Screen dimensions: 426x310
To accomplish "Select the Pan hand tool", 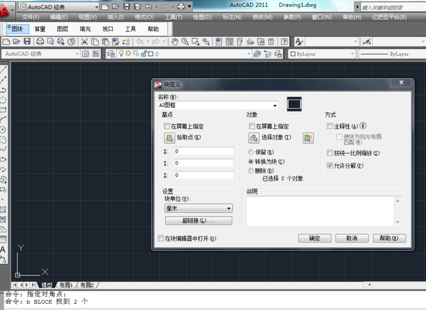I will pos(175,42).
